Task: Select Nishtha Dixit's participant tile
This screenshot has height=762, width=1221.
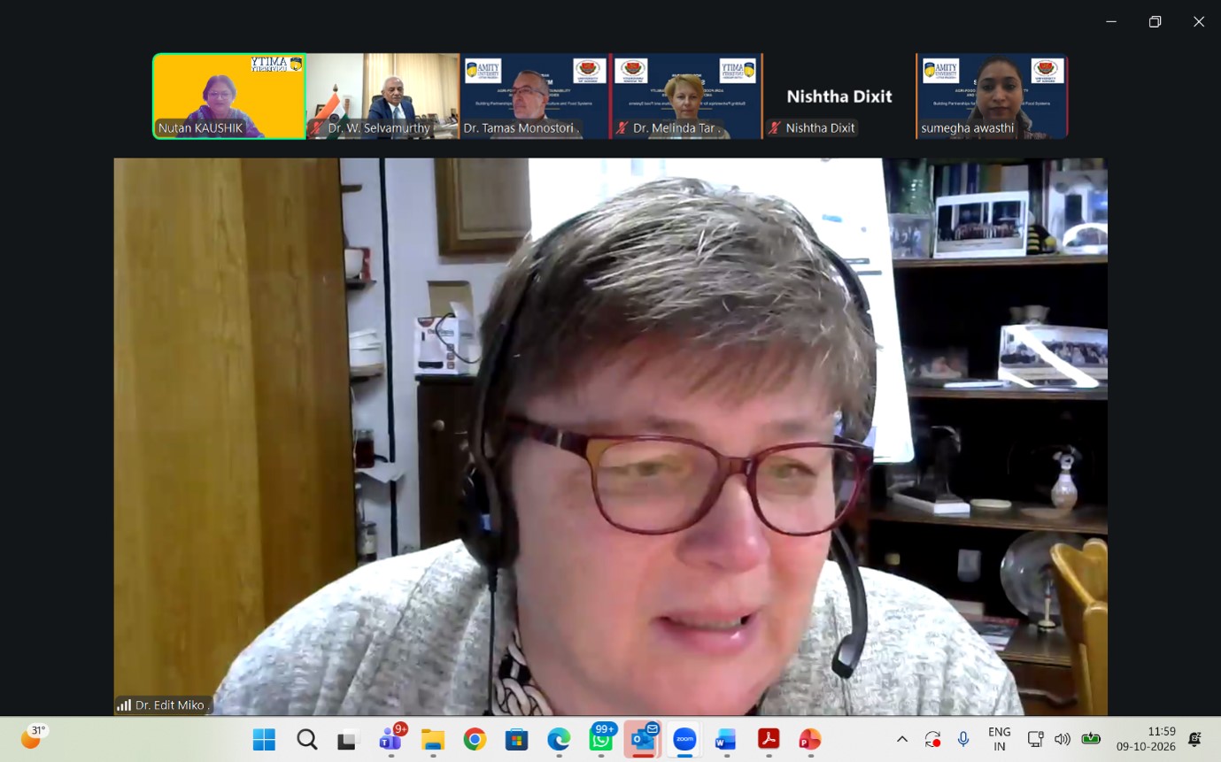Action: click(839, 96)
